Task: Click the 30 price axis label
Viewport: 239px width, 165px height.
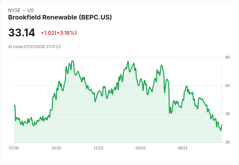Action: click(227, 142)
